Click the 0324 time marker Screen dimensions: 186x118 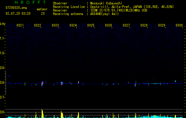pyautogui.click(x=73, y=25)
